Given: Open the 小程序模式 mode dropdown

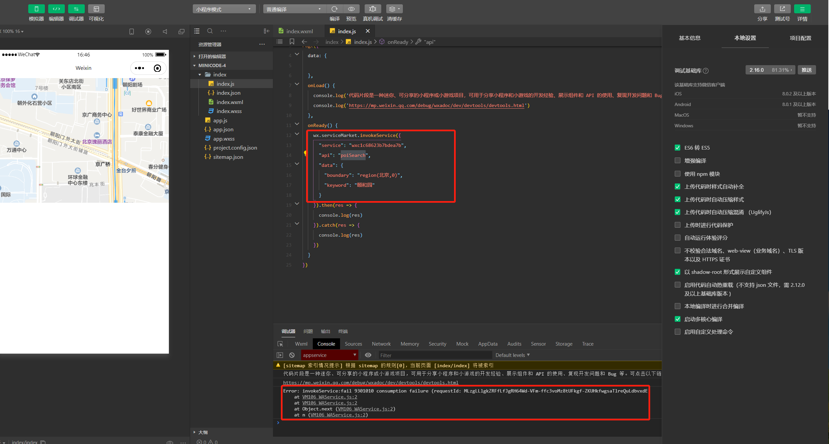Looking at the screenshot, I should point(224,9).
